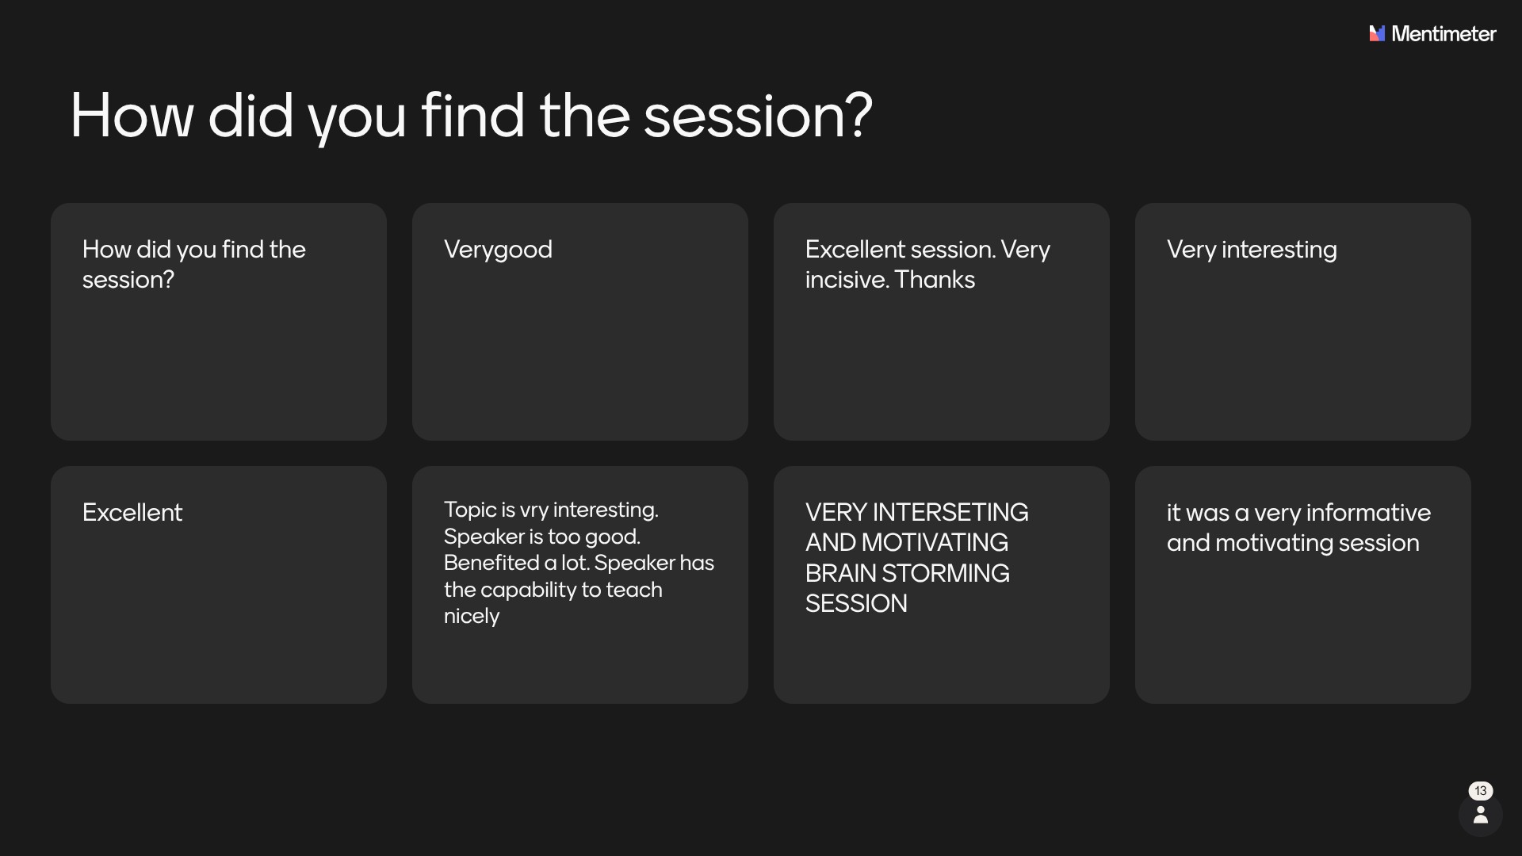Click 'and motivating session' text line
Image resolution: width=1522 pixels, height=856 pixels.
pyautogui.click(x=1292, y=543)
